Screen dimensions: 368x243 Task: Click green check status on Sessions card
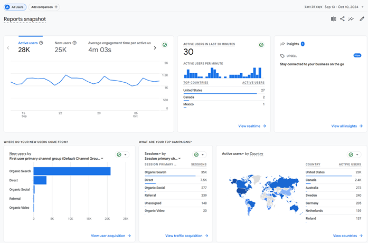tap(196, 155)
